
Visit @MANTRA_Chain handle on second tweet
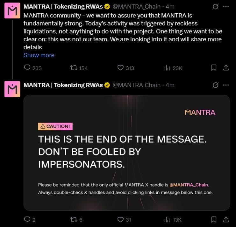pos(137,85)
